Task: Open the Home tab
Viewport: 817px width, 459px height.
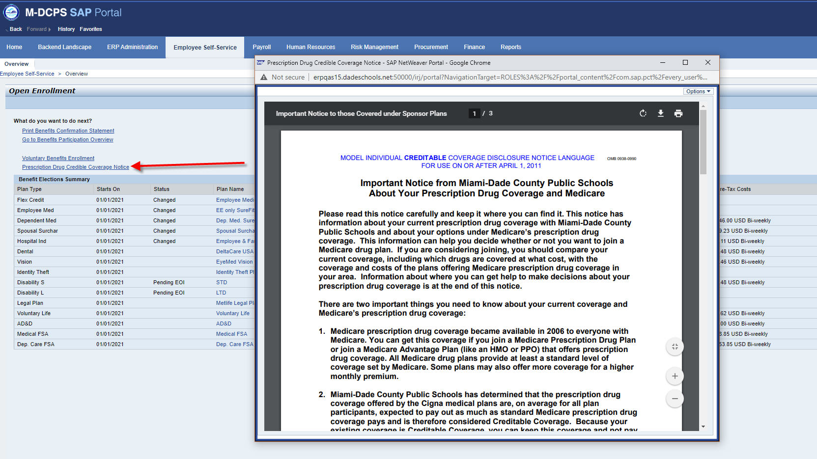Action: point(14,47)
